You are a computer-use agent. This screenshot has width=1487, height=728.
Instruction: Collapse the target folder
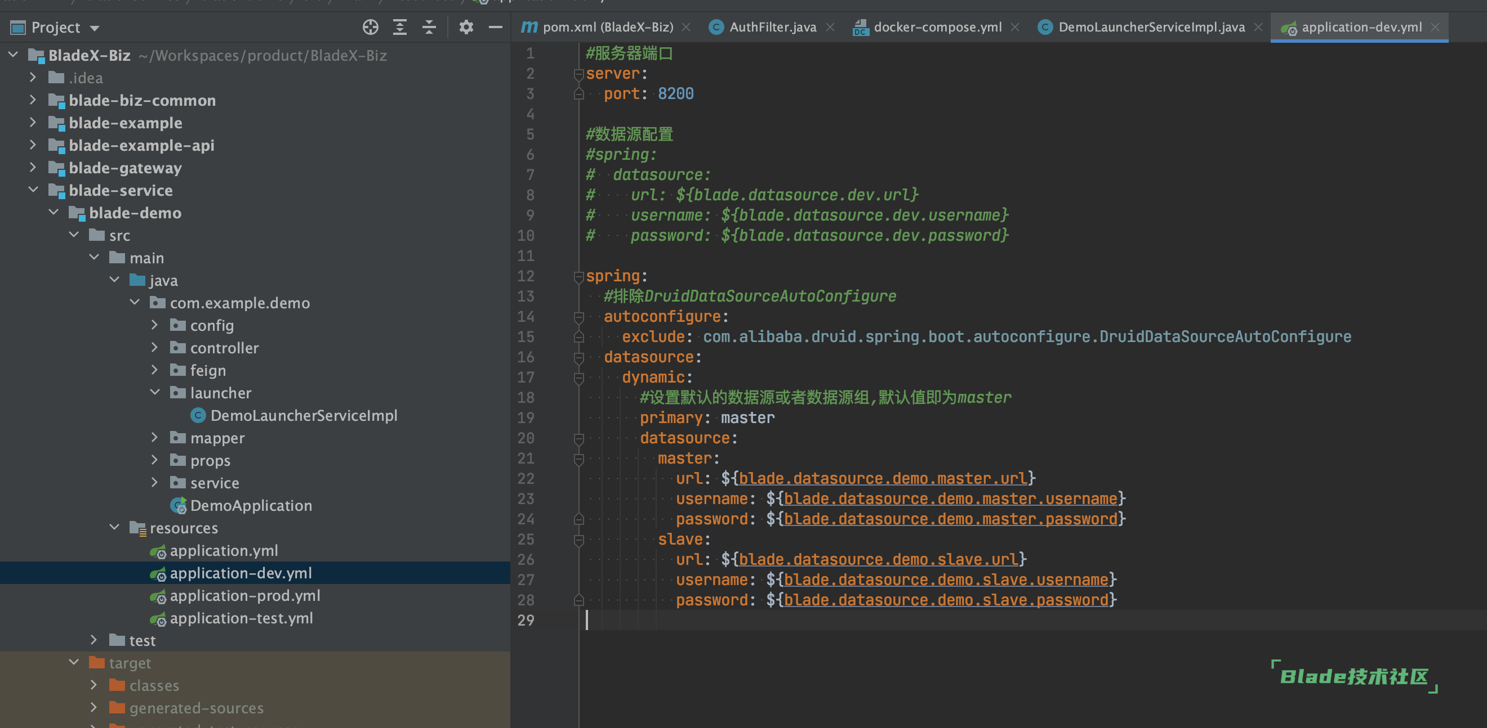(74, 662)
